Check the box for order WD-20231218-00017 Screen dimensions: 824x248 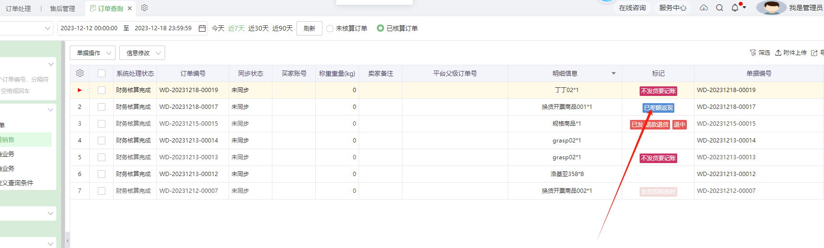pyautogui.click(x=102, y=107)
